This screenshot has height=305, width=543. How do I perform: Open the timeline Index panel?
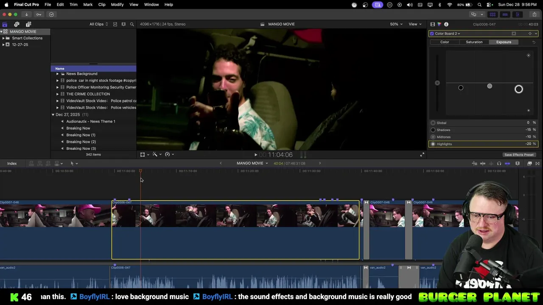tap(12, 164)
